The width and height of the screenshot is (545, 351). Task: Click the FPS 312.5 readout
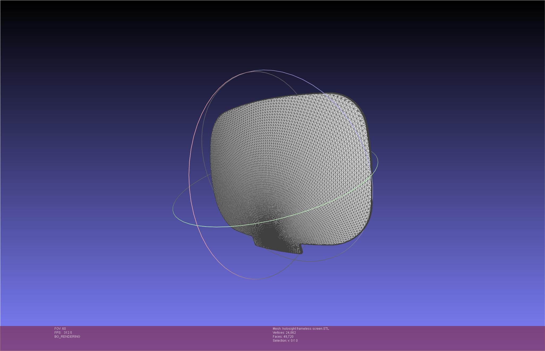tap(63, 333)
